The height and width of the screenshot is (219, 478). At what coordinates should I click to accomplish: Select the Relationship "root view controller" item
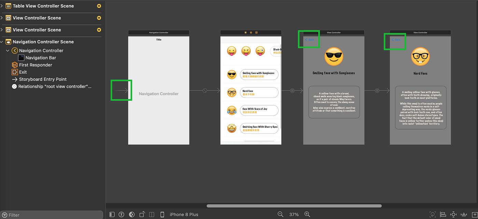click(55, 87)
